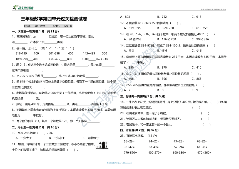Viewport: 239px width, 169px height.
Task: Select option "B. 870"
Action: [162, 68]
